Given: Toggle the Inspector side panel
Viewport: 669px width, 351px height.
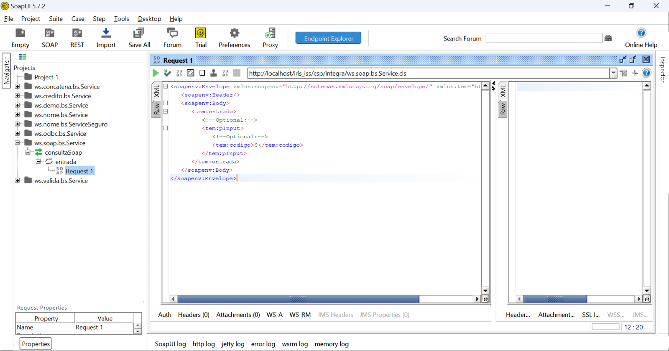Looking at the screenshot, I should 662,70.
